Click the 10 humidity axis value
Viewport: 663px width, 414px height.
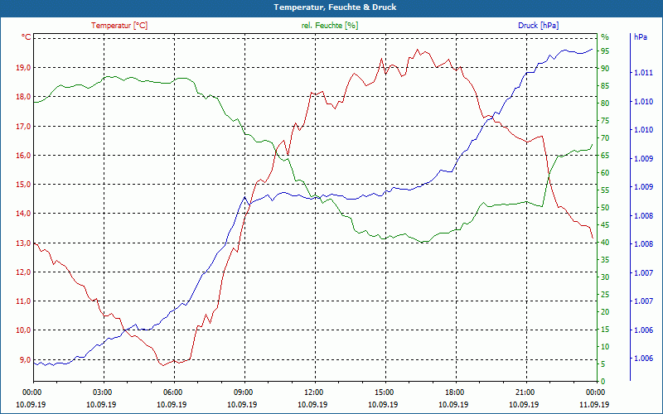pyautogui.click(x=605, y=347)
